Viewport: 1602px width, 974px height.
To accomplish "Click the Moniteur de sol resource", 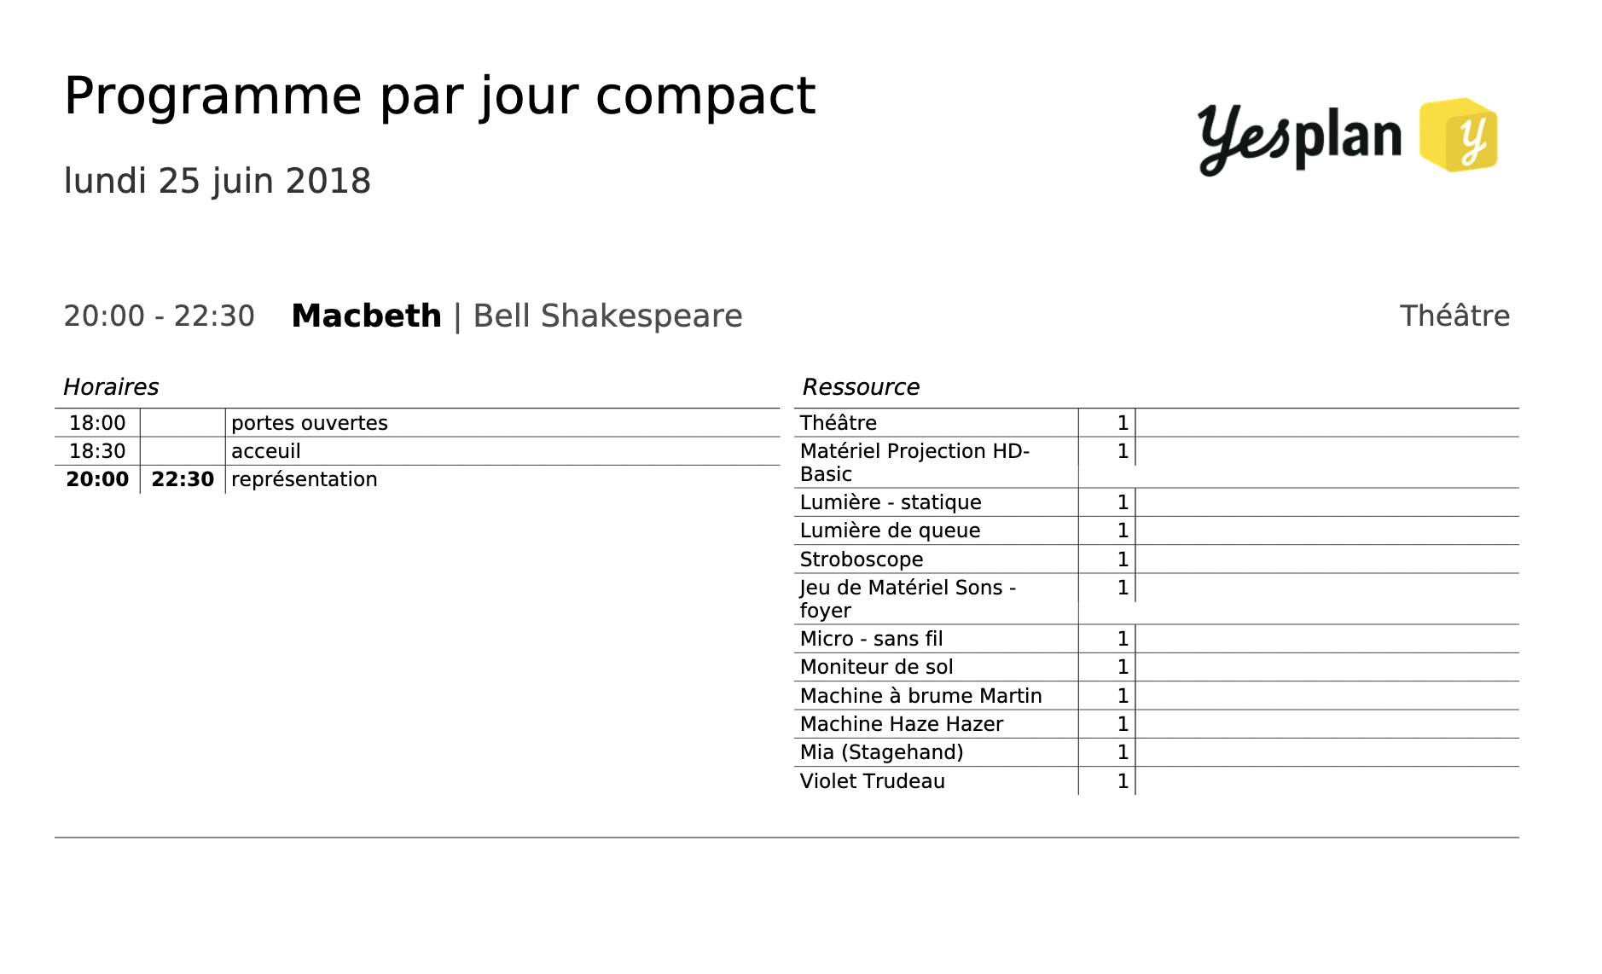I will tap(876, 667).
